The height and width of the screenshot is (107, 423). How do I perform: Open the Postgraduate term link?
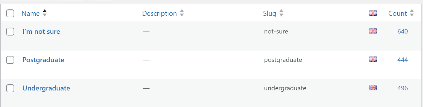[43, 60]
